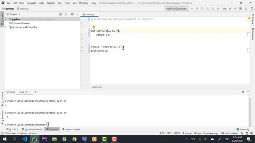Viewport: 255px width, 143px height.
Task: Open the Terminal tool window button
Action: 52,129
